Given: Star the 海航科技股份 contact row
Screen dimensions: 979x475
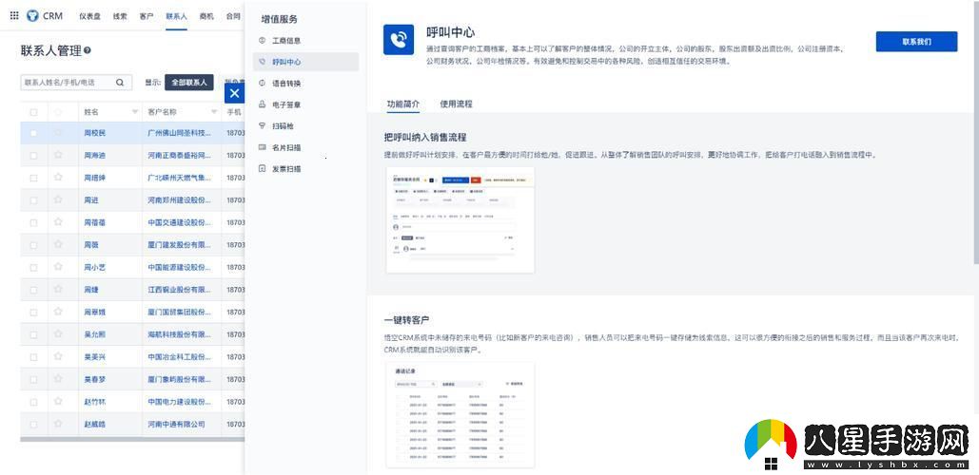Looking at the screenshot, I should pos(58,334).
